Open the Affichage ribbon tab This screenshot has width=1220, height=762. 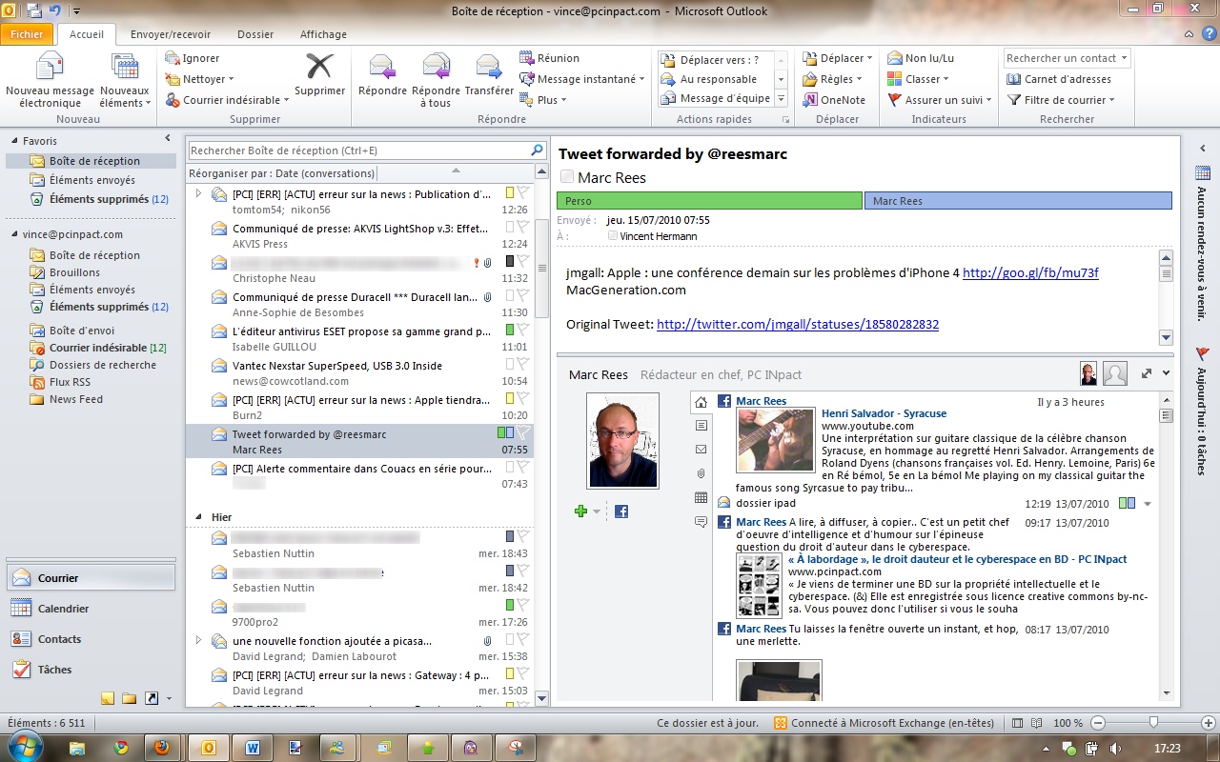coord(323,34)
